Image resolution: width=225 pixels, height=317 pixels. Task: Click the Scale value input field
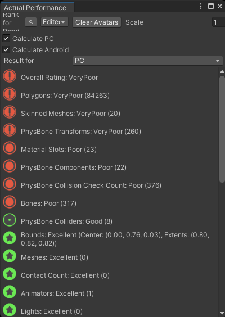coord(218,22)
